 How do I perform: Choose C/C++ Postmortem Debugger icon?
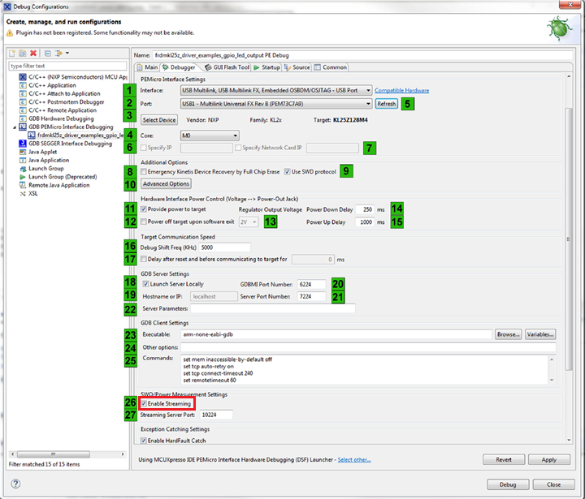pos(23,102)
